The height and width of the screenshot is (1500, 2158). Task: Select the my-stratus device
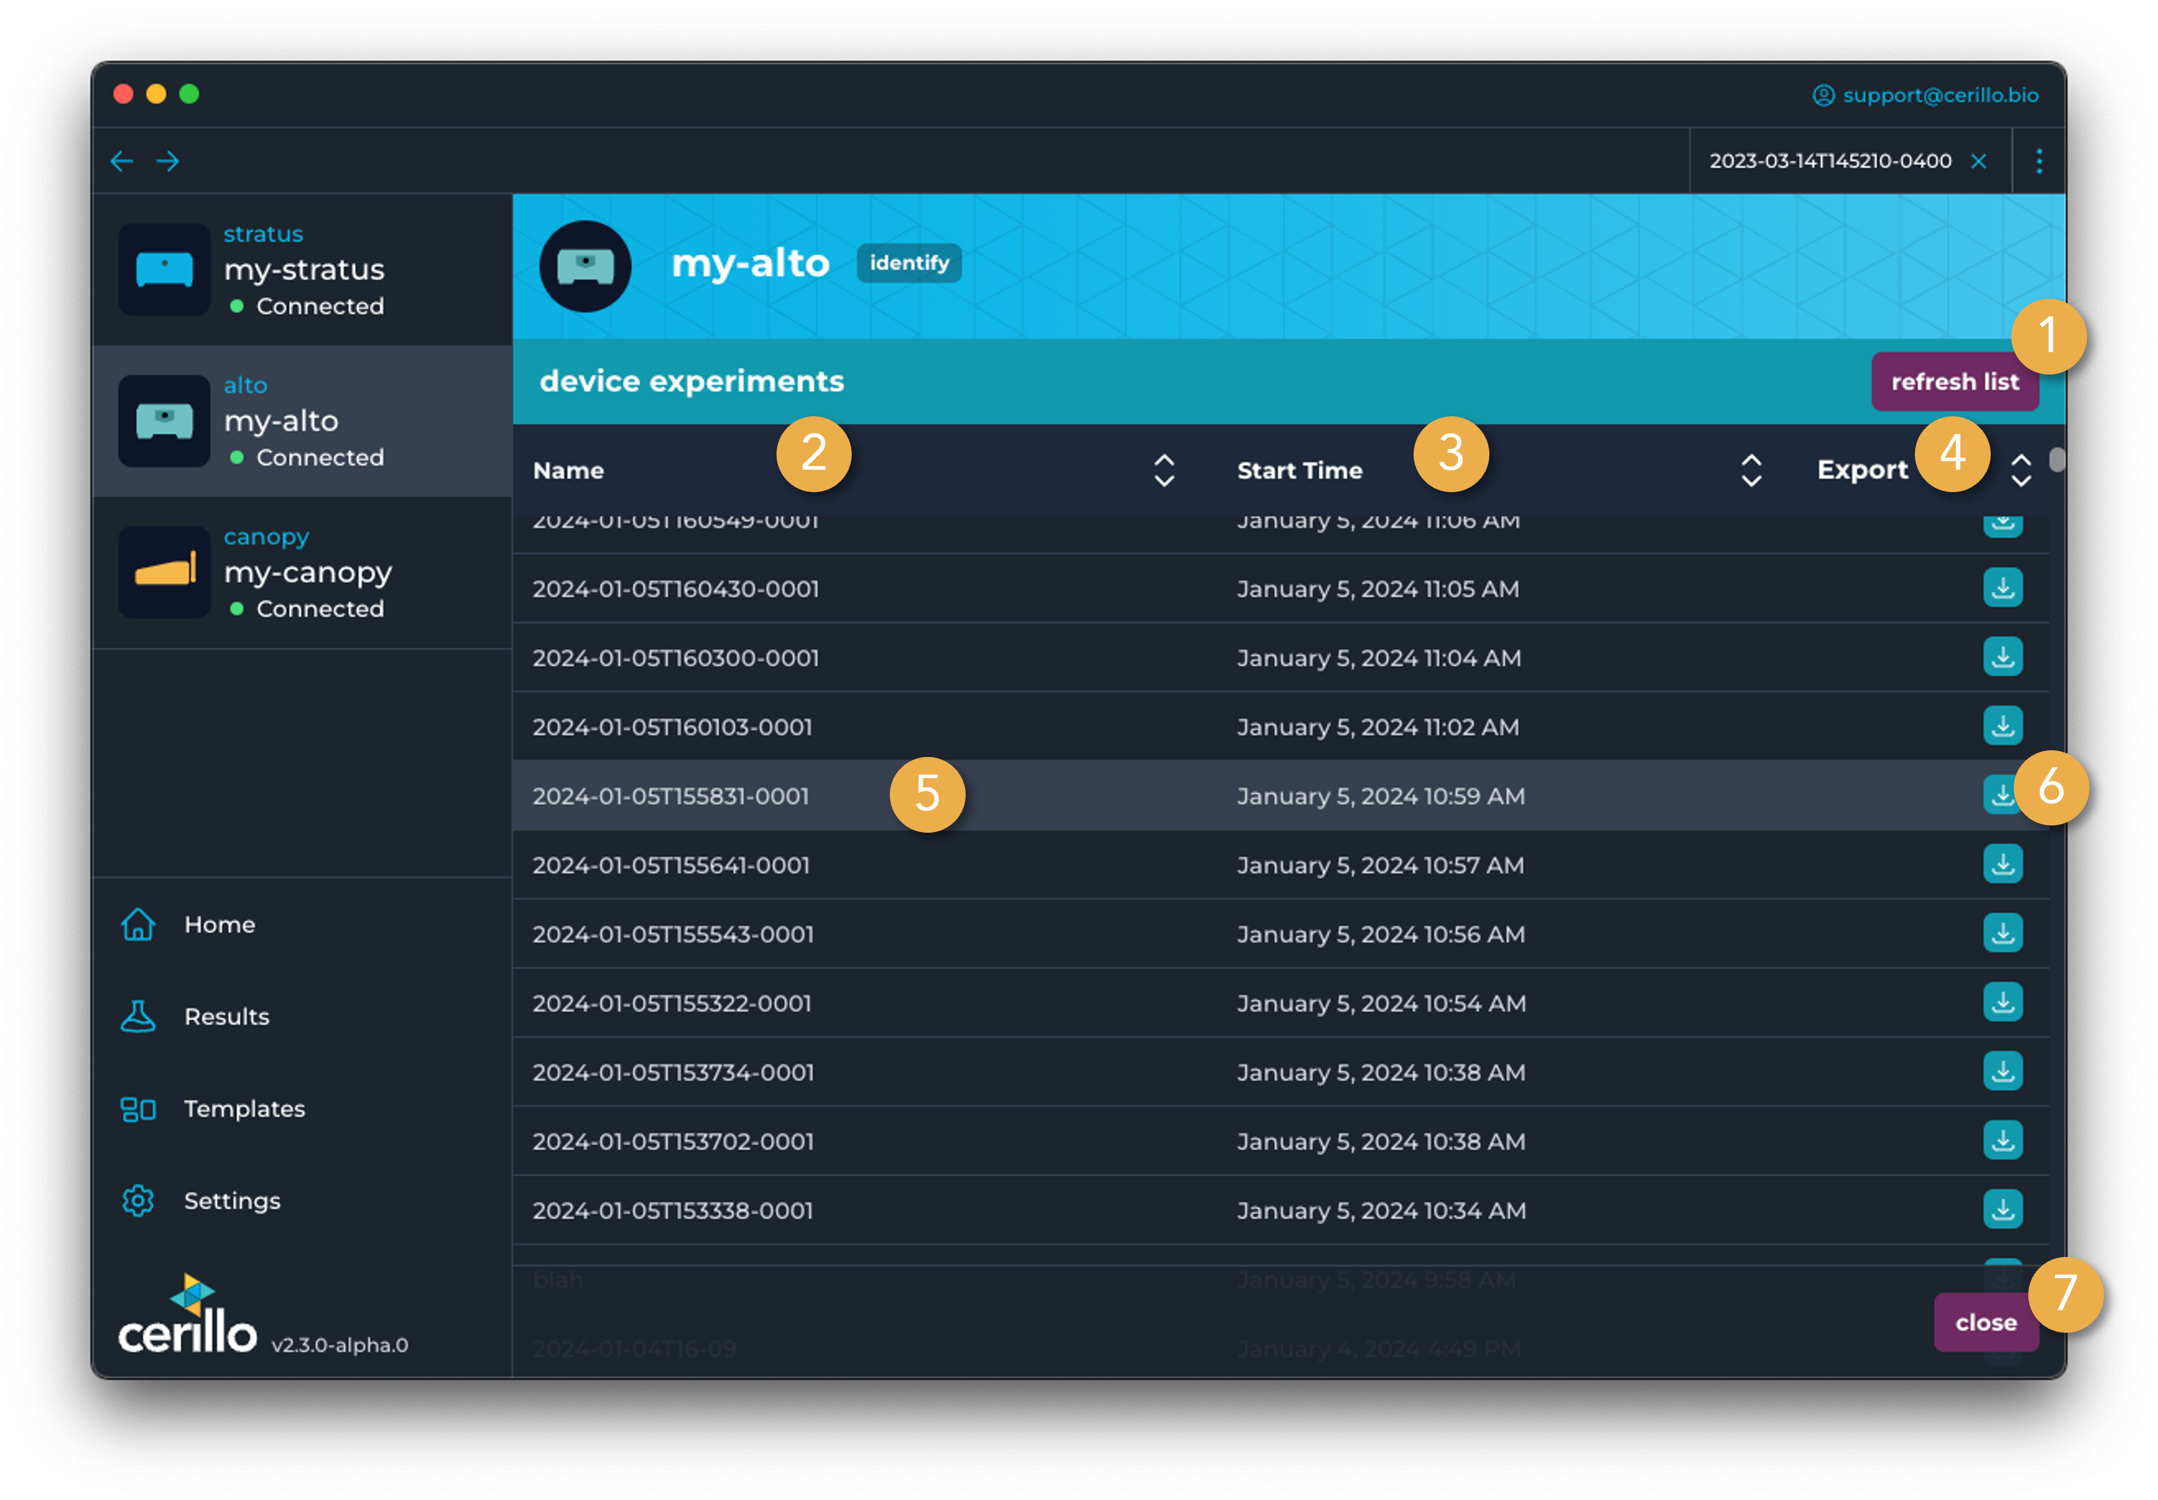click(302, 270)
